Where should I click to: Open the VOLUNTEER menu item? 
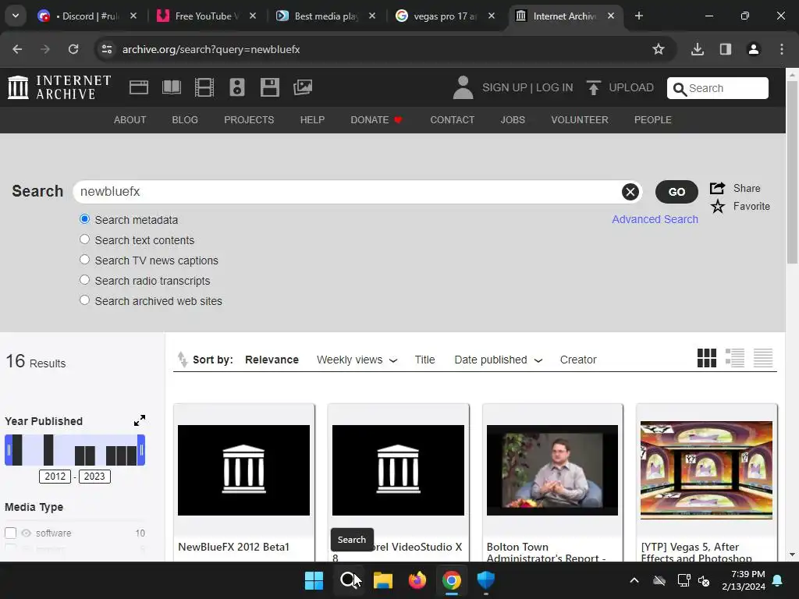[580, 119]
